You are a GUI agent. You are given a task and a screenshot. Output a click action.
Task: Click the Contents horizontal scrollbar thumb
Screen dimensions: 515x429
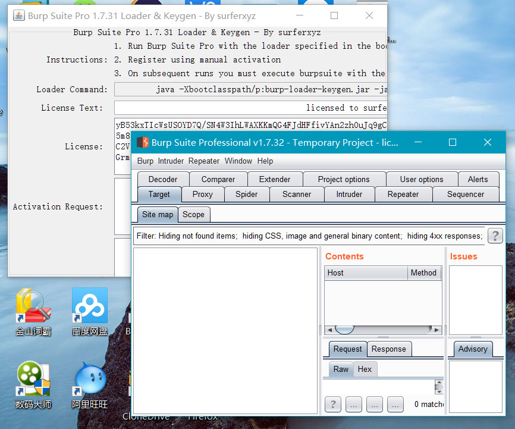(344, 330)
